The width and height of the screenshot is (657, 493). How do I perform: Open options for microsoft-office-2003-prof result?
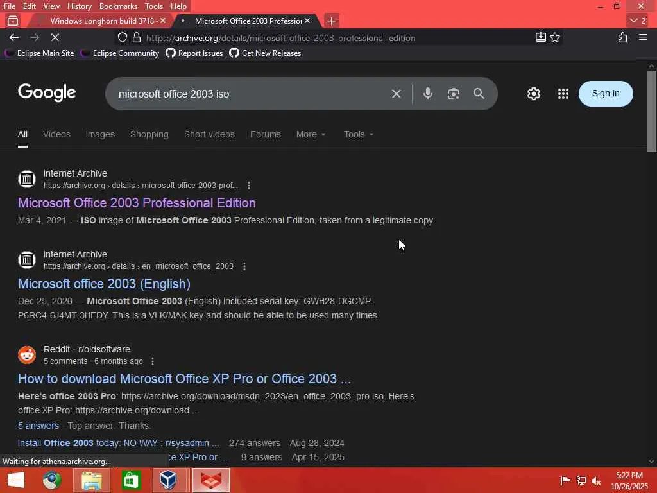[249, 186]
